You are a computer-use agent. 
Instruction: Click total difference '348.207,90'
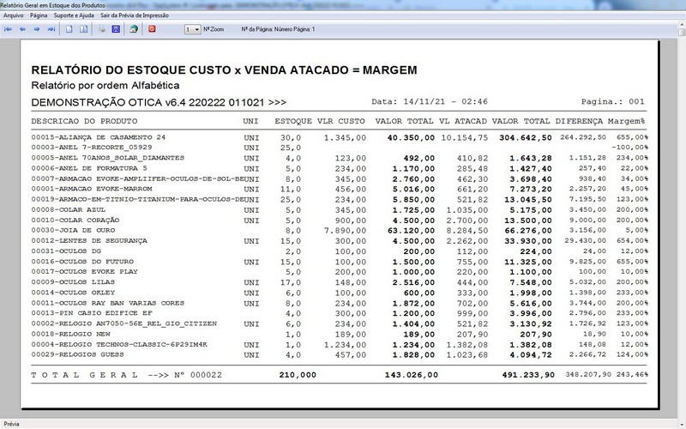pos(588,375)
